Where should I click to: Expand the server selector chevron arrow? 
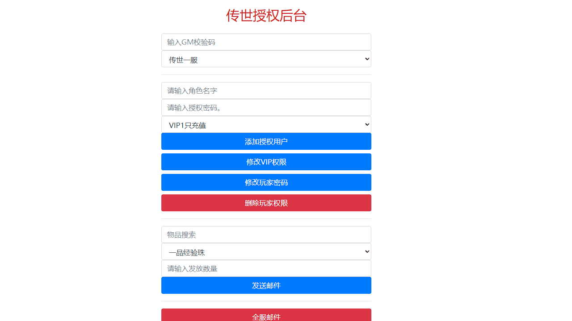click(366, 58)
